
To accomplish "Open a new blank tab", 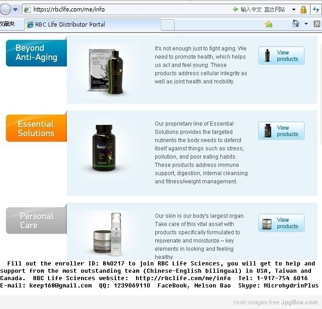I will click(x=168, y=25).
